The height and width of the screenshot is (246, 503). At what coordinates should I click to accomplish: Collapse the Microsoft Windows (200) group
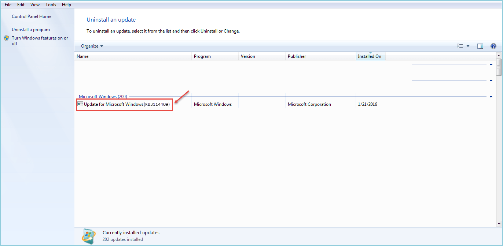coord(491,97)
